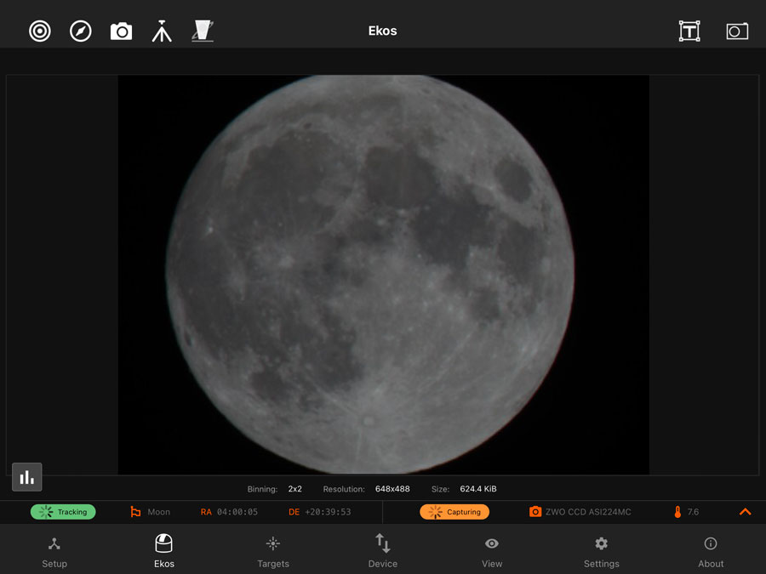The width and height of the screenshot is (766, 574).
Task: Click the orange camera icon beside ZWO
Action: (x=535, y=512)
